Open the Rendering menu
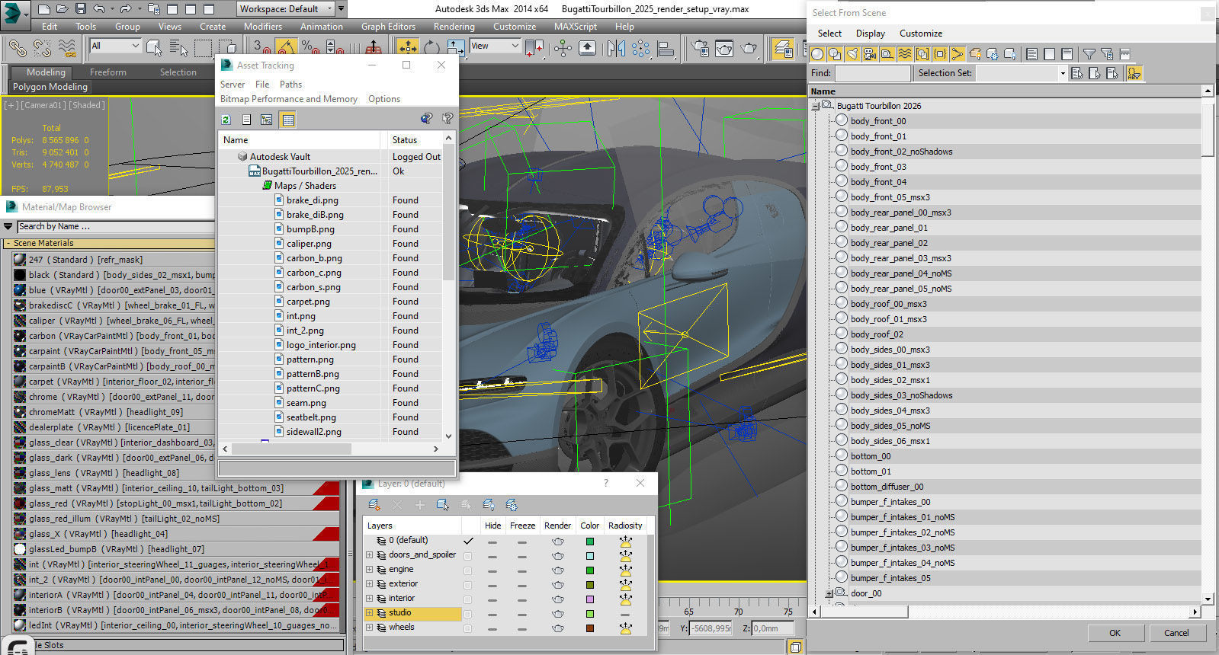This screenshot has height=655, width=1219. pyautogui.click(x=454, y=26)
